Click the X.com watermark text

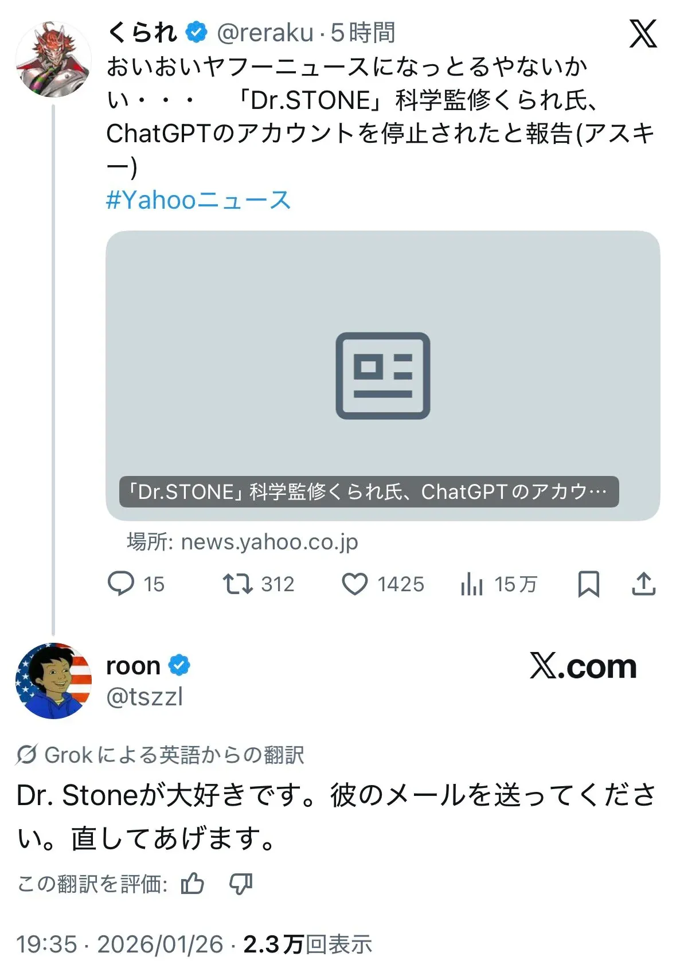point(582,665)
